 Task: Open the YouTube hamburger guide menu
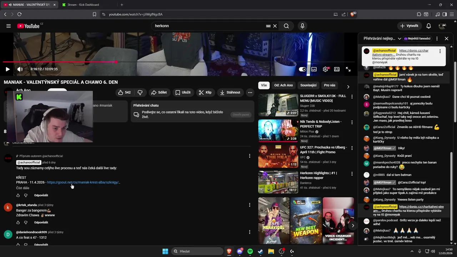pos(9,26)
